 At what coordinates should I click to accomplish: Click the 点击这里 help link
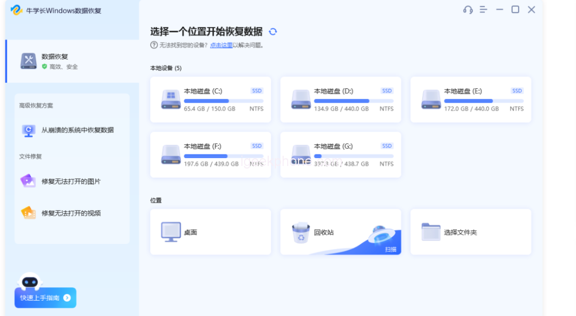pyautogui.click(x=221, y=45)
